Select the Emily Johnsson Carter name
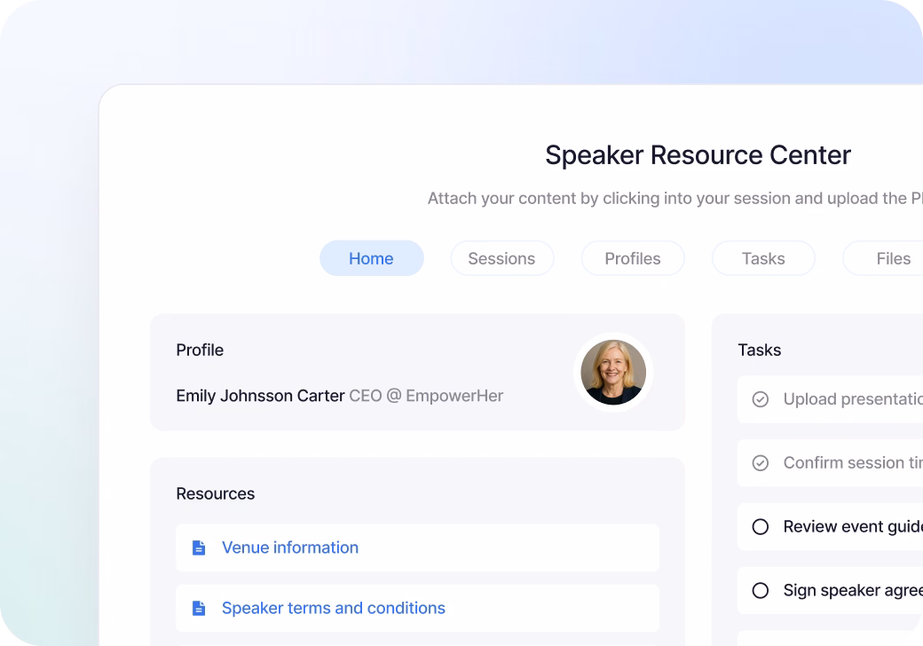The height and width of the screenshot is (646, 923). (x=260, y=396)
